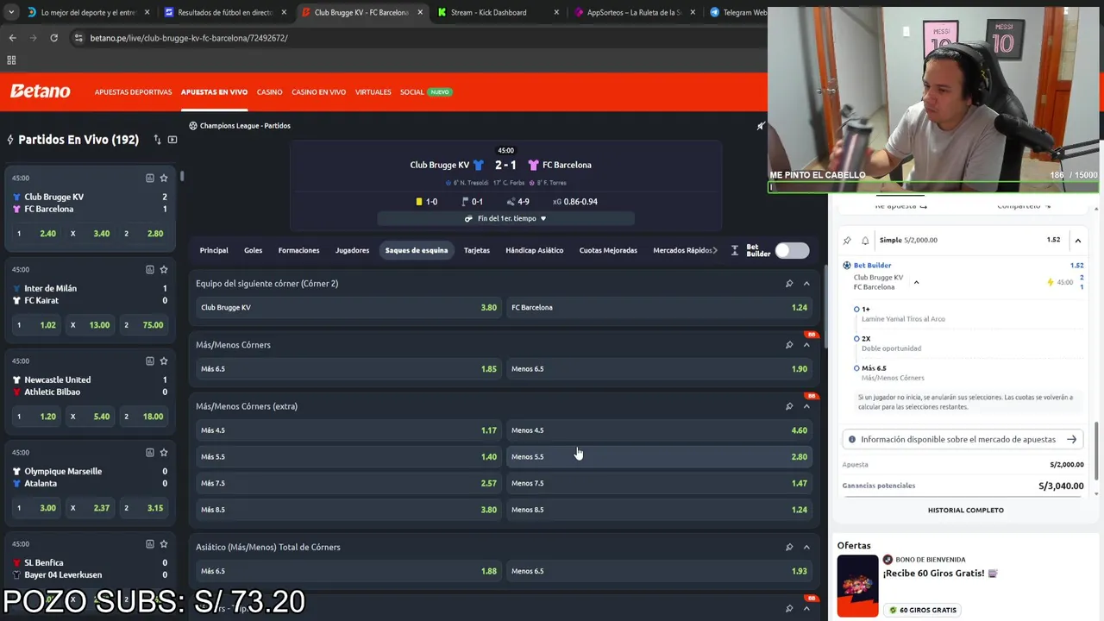The width and height of the screenshot is (1104, 621).
Task: Click the live video icon beside Partidos En Vivo
Action: 172,140
